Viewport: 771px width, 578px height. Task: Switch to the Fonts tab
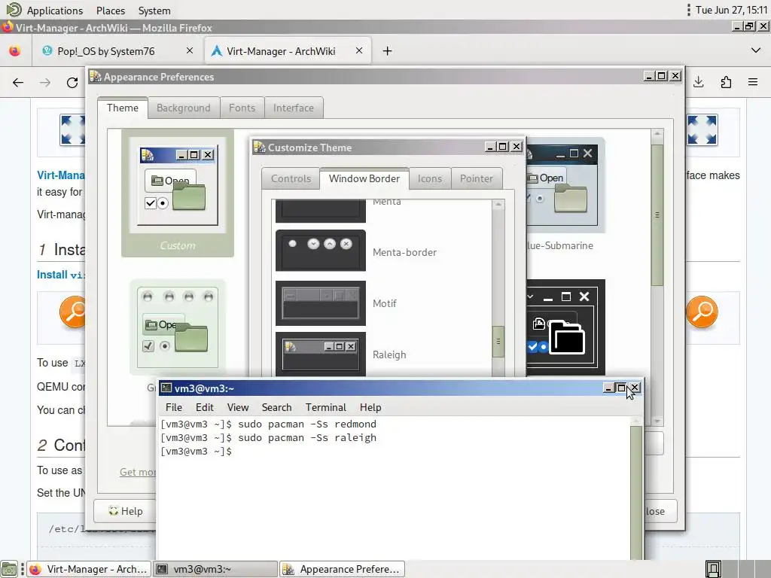242,108
